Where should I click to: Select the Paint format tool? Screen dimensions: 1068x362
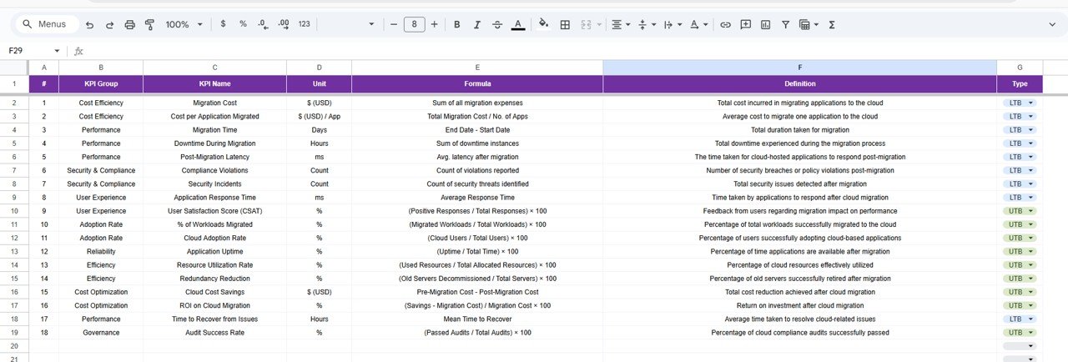click(x=150, y=25)
